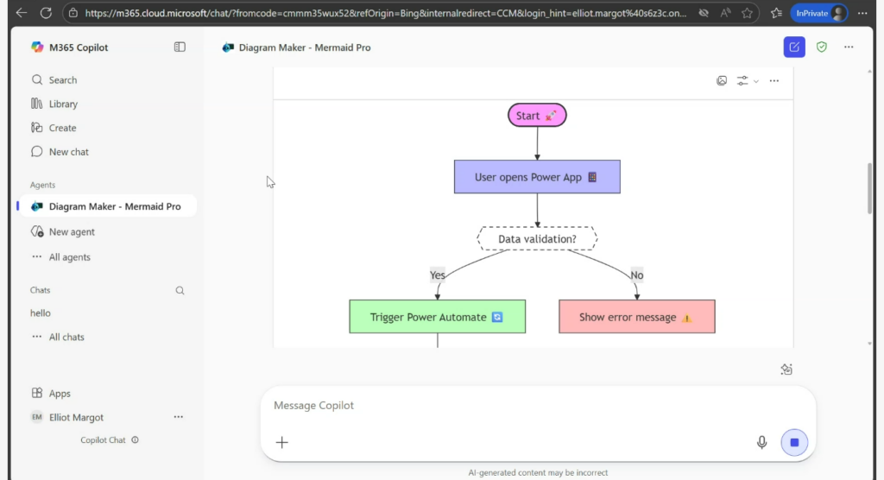The width and height of the screenshot is (884, 480).
Task: Click the Diagram Maker agent icon in header
Action: 228,47
